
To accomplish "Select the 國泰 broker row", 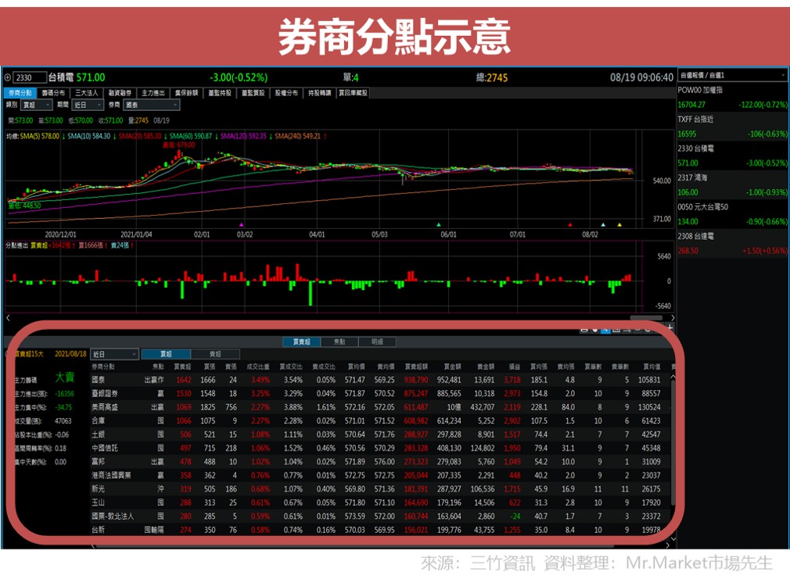I will (x=381, y=380).
